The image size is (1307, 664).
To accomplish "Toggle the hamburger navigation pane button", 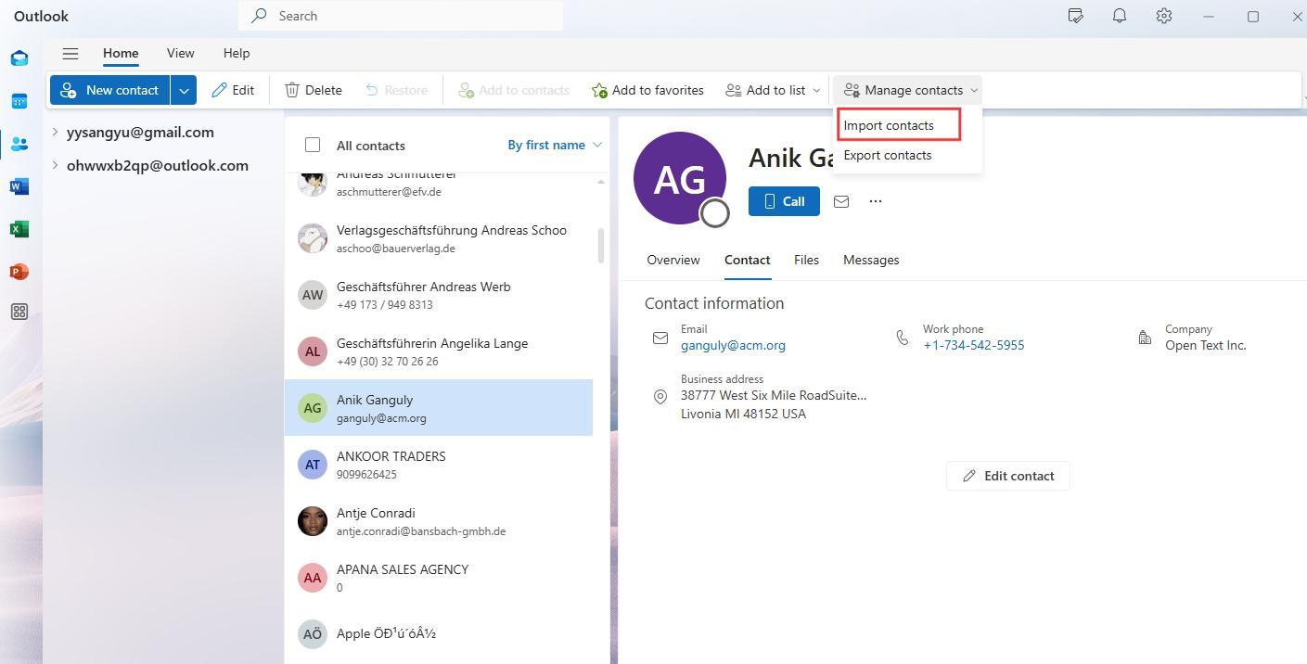I will click(70, 54).
